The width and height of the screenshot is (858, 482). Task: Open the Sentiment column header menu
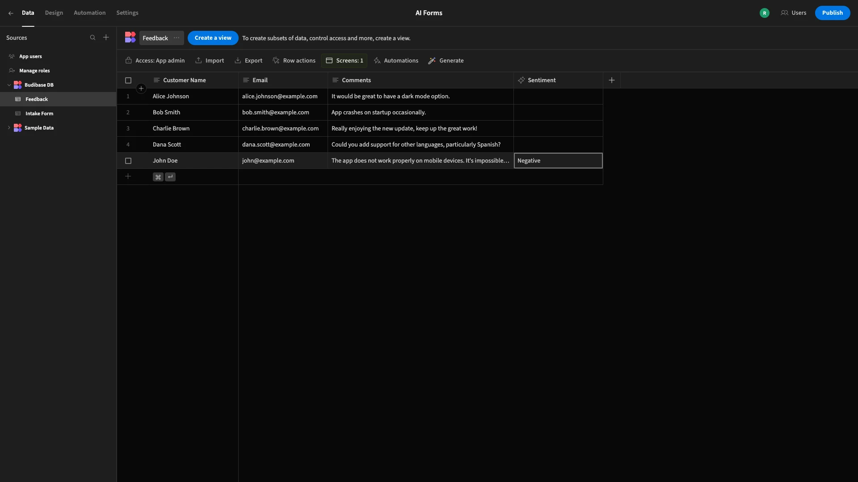[558, 80]
